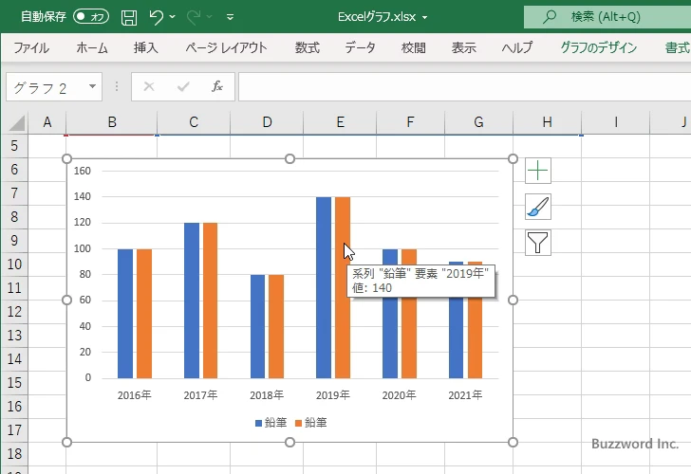
Task: Click the Cancel X icon in formula bar
Action: pos(149,86)
